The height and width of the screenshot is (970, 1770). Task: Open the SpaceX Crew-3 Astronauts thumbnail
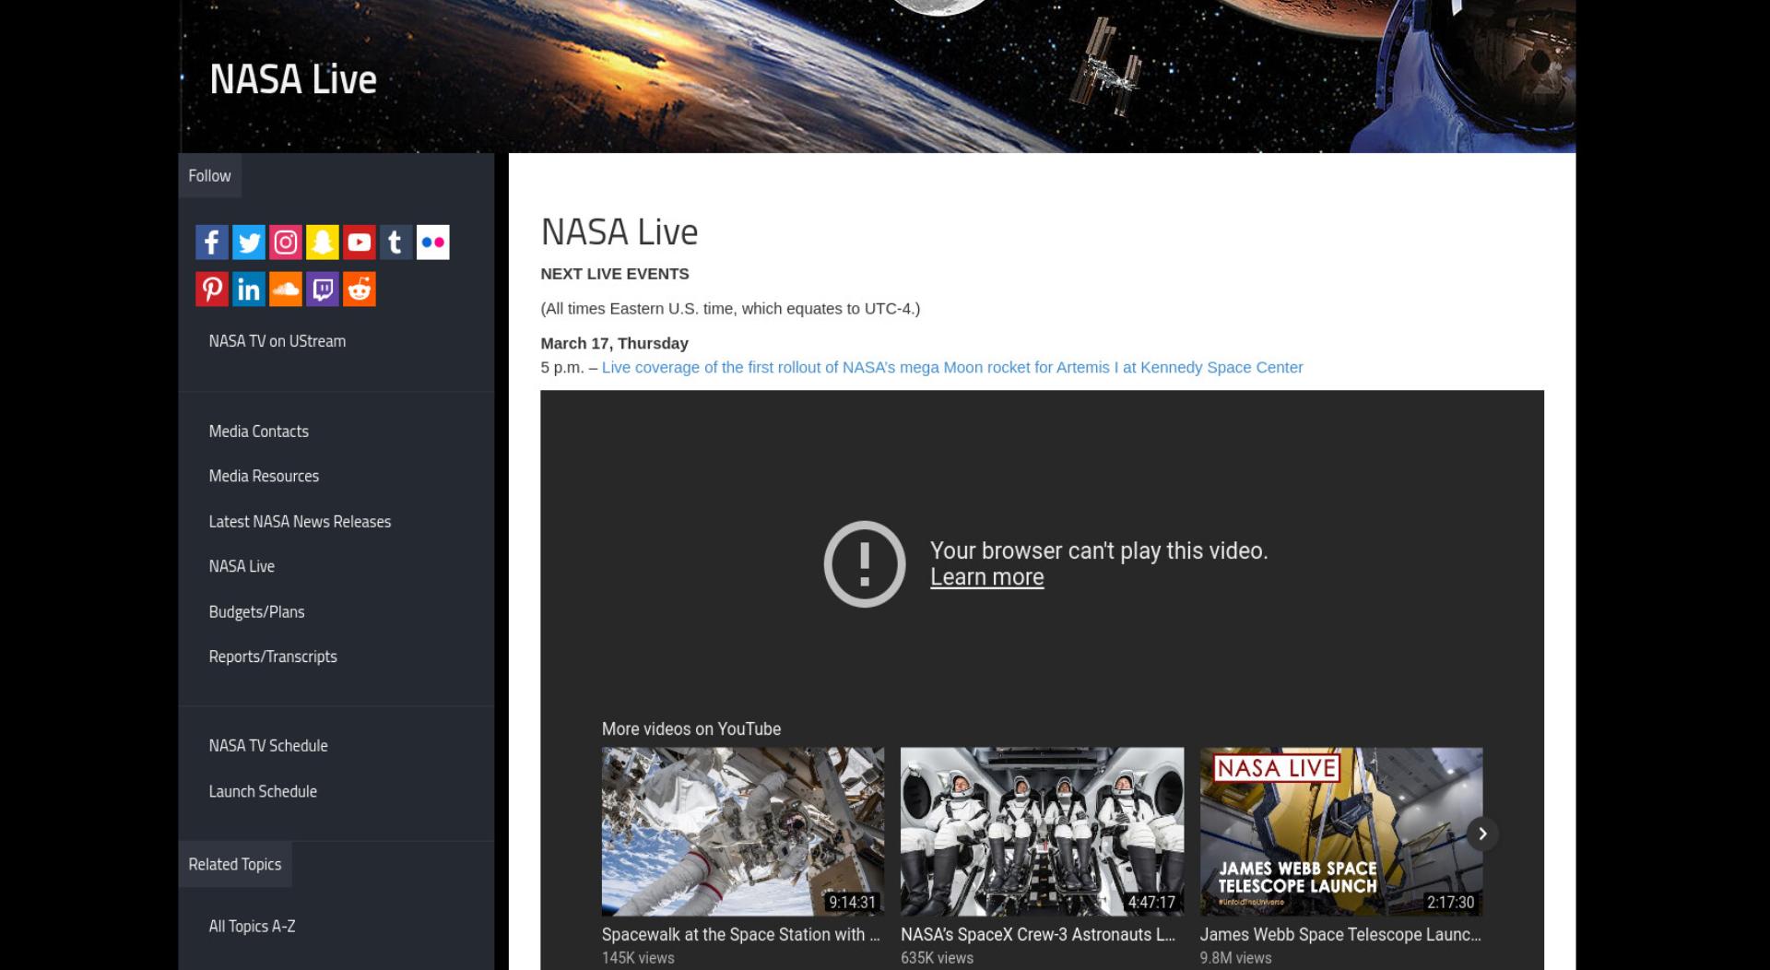pyautogui.click(x=1042, y=832)
